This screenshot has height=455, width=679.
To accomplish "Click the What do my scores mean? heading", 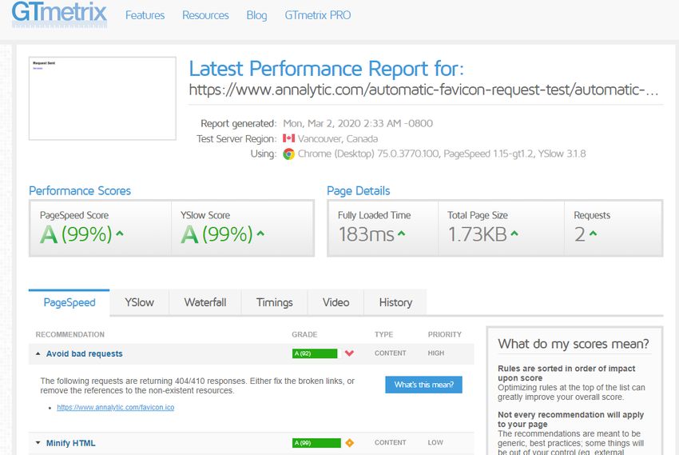I will 574,344.
